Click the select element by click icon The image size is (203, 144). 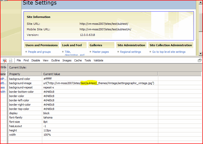pyautogui.click(x=5, y=60)
